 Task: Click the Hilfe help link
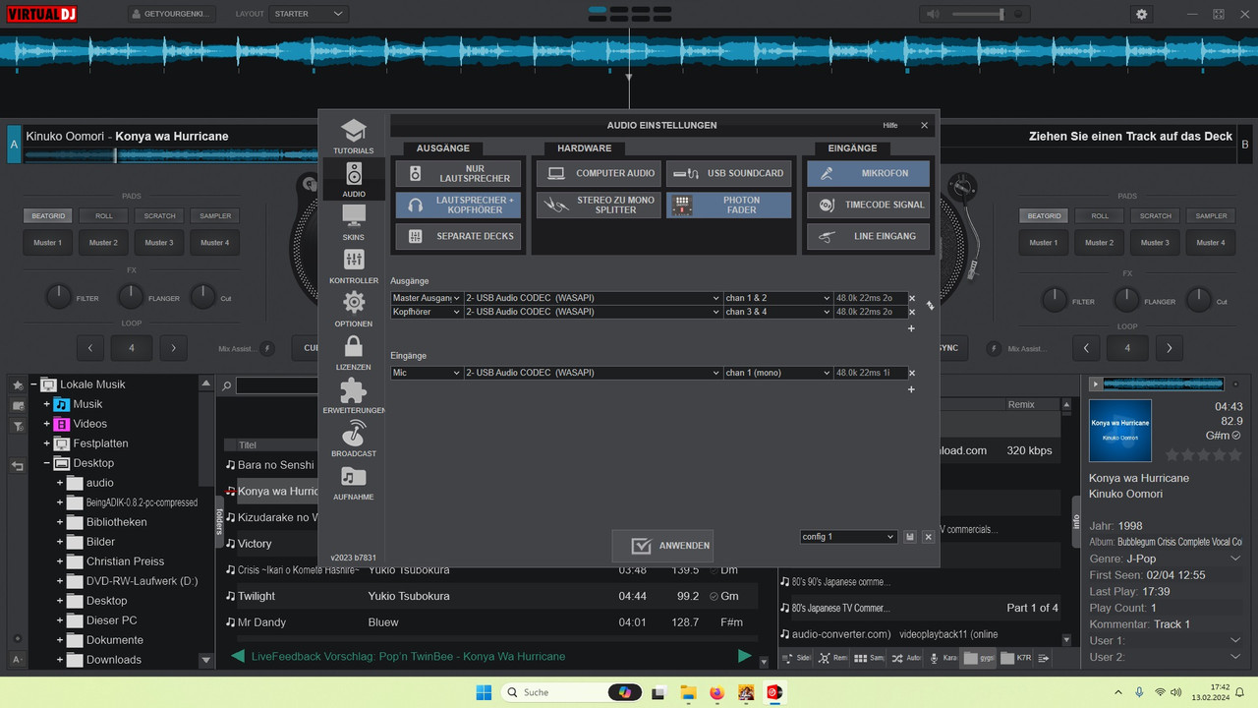click(889, 126)
